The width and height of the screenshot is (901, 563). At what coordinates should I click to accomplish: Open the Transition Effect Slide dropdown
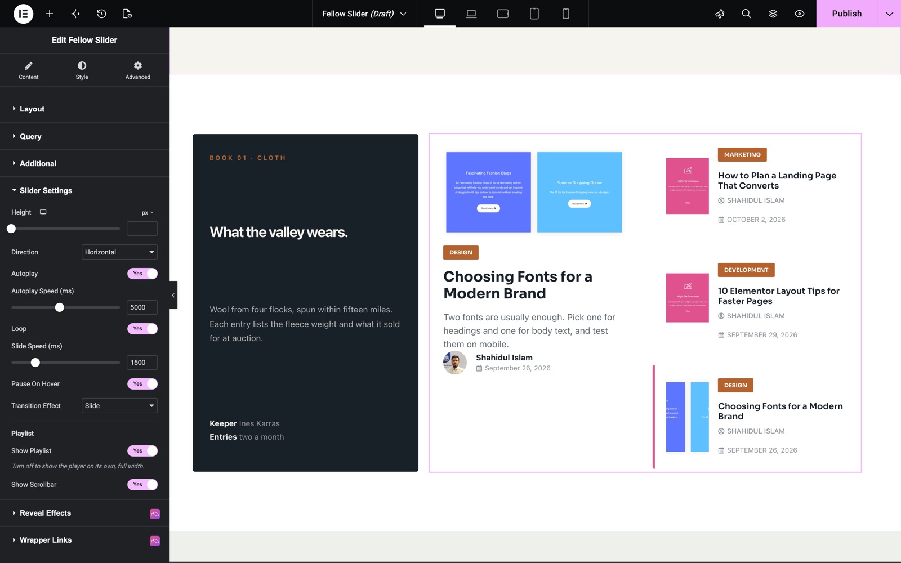(x=119, y=406)
